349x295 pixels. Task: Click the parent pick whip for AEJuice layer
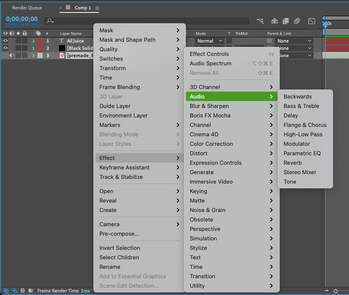[270, 41]
